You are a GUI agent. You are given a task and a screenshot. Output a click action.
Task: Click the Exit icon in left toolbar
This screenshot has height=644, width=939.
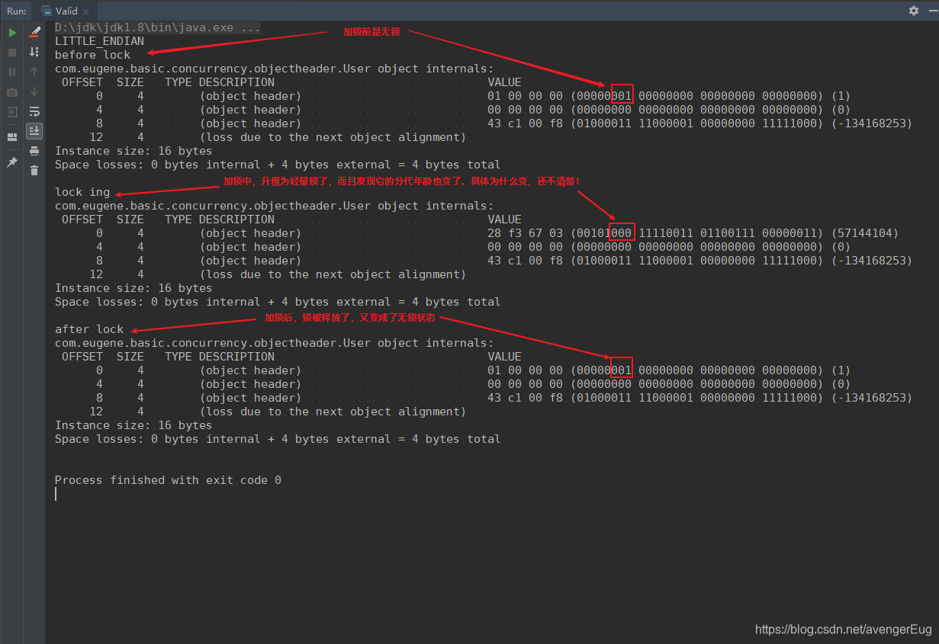(12, 112)
